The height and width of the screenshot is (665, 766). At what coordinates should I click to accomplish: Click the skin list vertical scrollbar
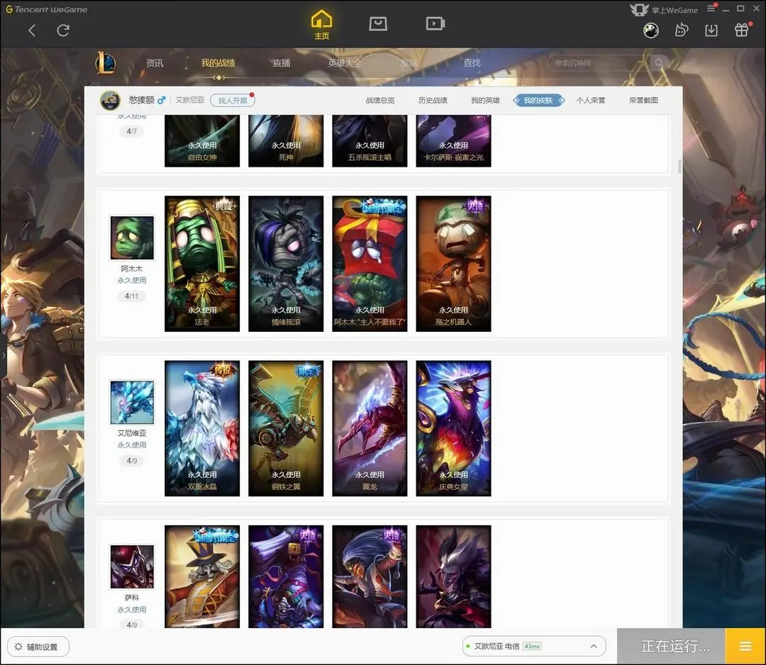pos(679,166)
